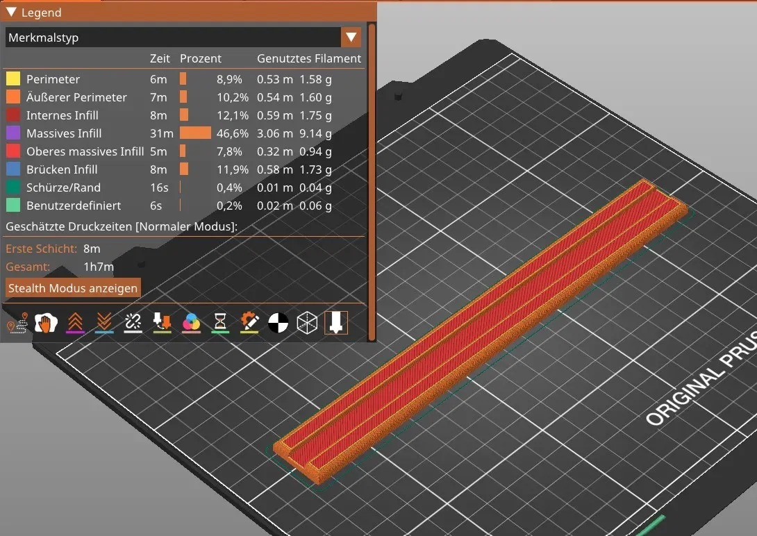Click the 3.06 m filament length value
This screenshot has height=536, width=757.
[275, 133]
